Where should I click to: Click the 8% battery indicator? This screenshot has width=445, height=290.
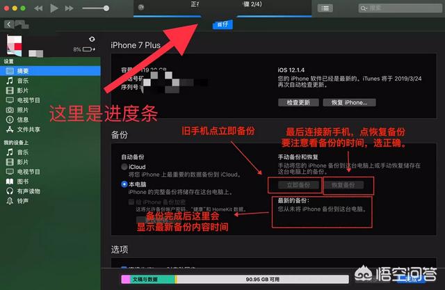(84, 49)
